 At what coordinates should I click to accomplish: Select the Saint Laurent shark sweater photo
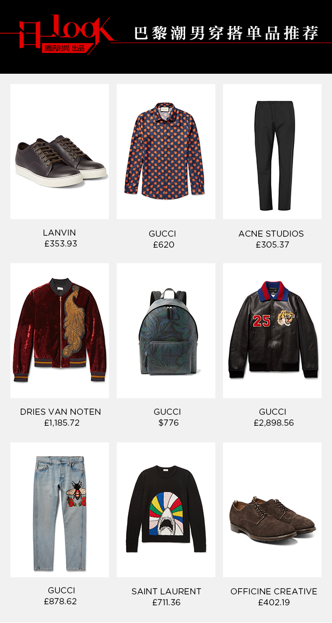pyautogui.click(x=166, y=510)
